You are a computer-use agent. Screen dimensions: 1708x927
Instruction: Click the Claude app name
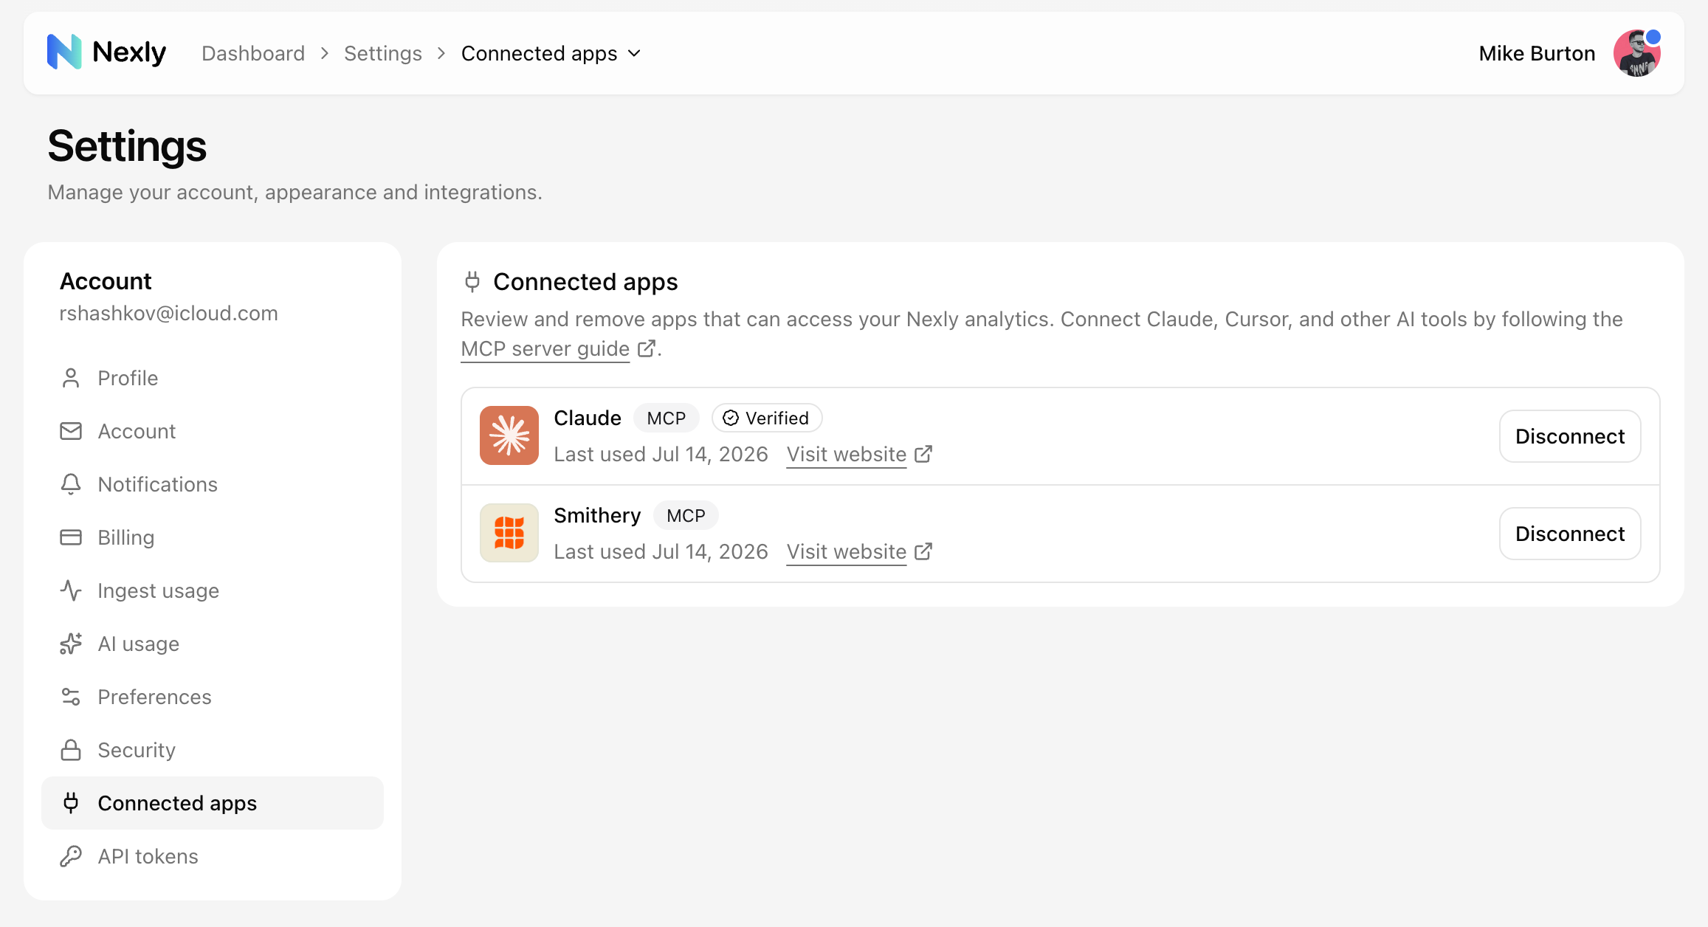tap(588, 418)
